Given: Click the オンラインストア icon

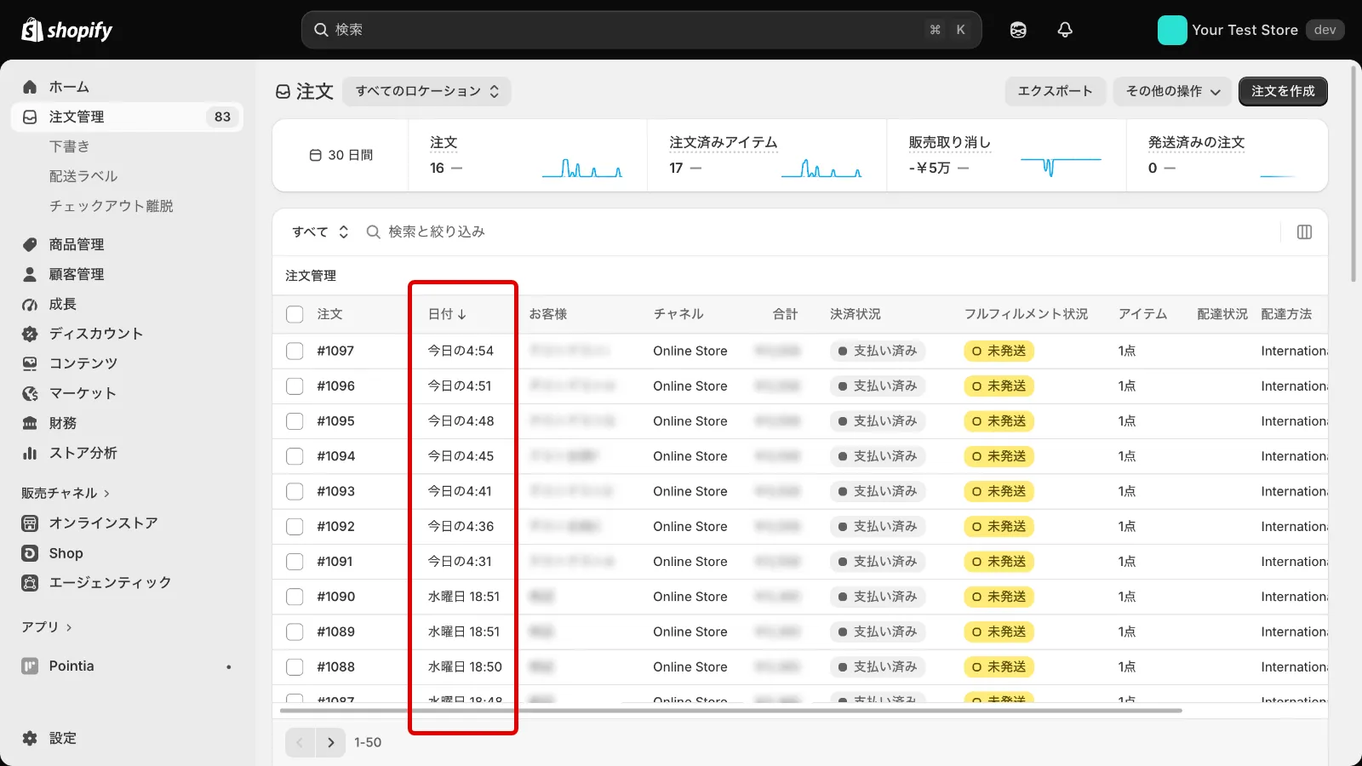Looking at the screenshot, I should tap(30, 523).
